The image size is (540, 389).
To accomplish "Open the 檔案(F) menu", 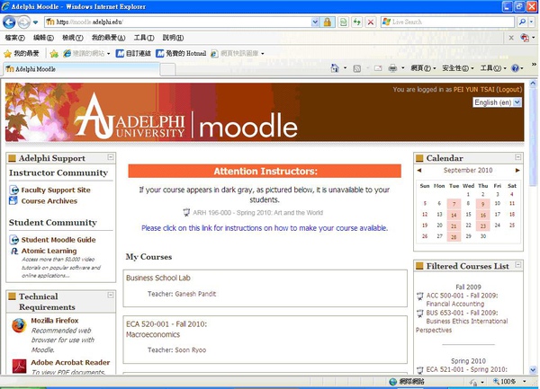I will [x=14, y=38].
